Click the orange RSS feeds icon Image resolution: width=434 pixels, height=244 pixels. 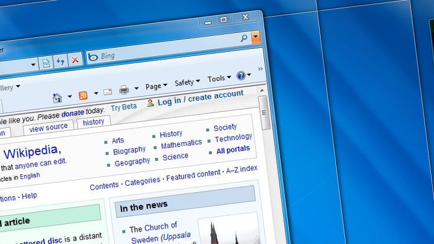coord(83,95)
